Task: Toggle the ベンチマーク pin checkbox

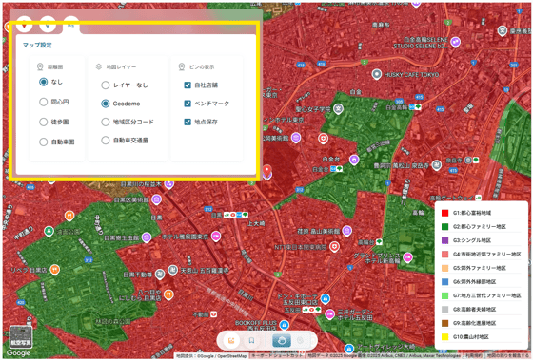Action: (188, 104)
